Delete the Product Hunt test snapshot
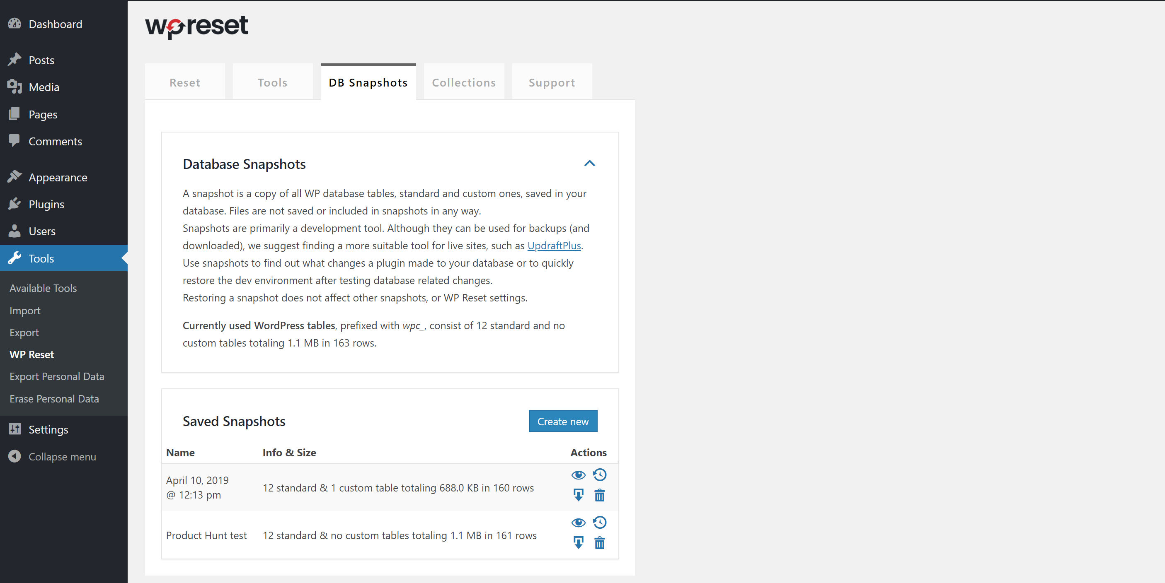Image resolution: width=1165 pixels, height=583 pixels. click(x=599, y=543)
